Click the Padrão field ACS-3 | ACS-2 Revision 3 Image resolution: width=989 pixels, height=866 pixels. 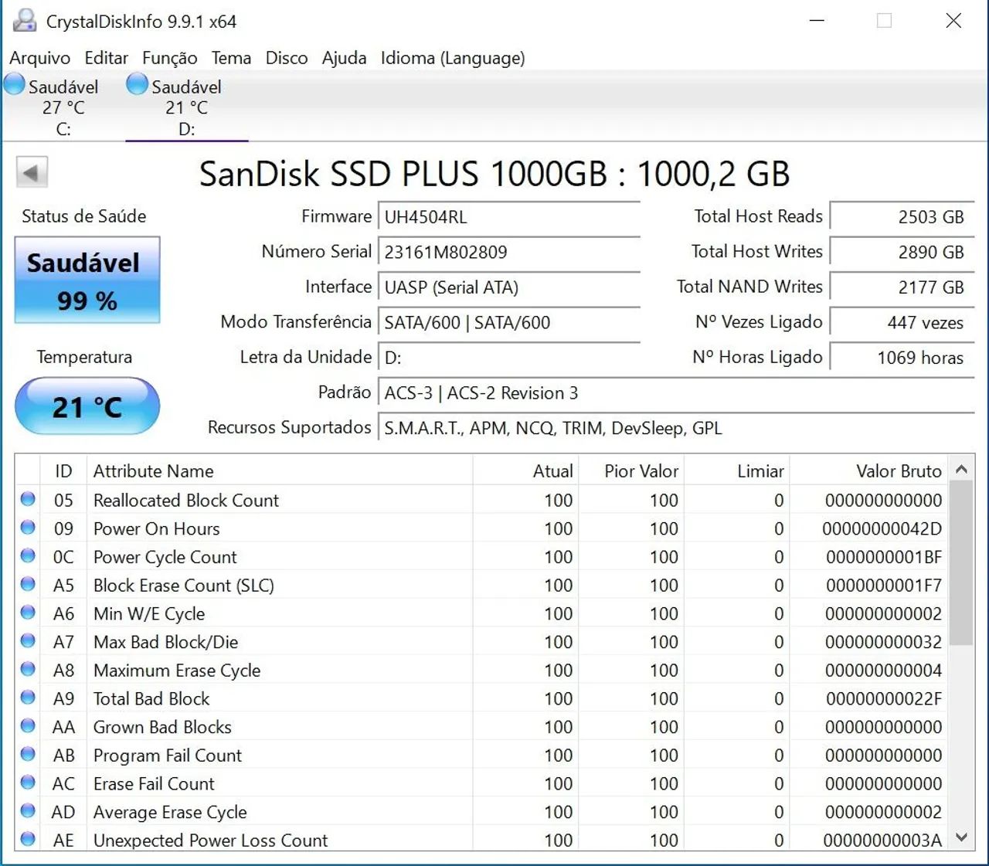pyautogui.click(x=676, y=393)
